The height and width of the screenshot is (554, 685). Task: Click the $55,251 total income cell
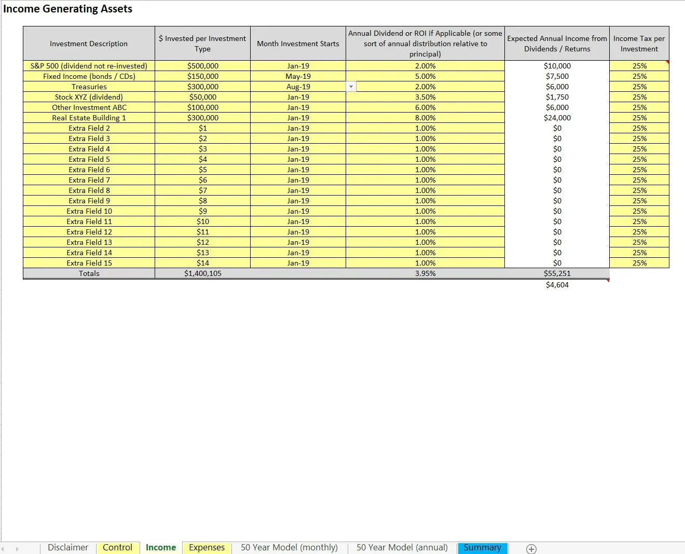pyautogui.click(x=557, y=273)
